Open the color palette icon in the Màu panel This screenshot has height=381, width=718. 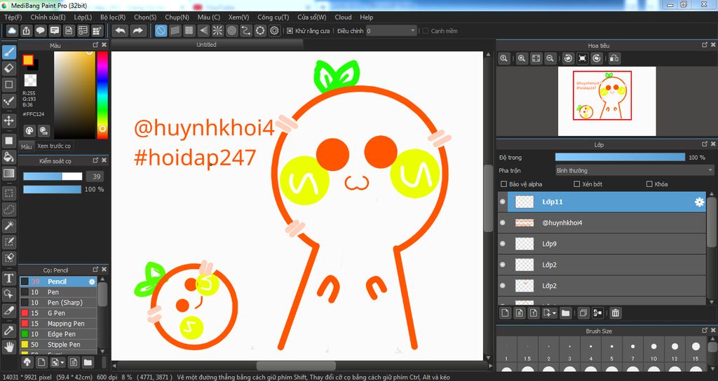click(29, 131)
